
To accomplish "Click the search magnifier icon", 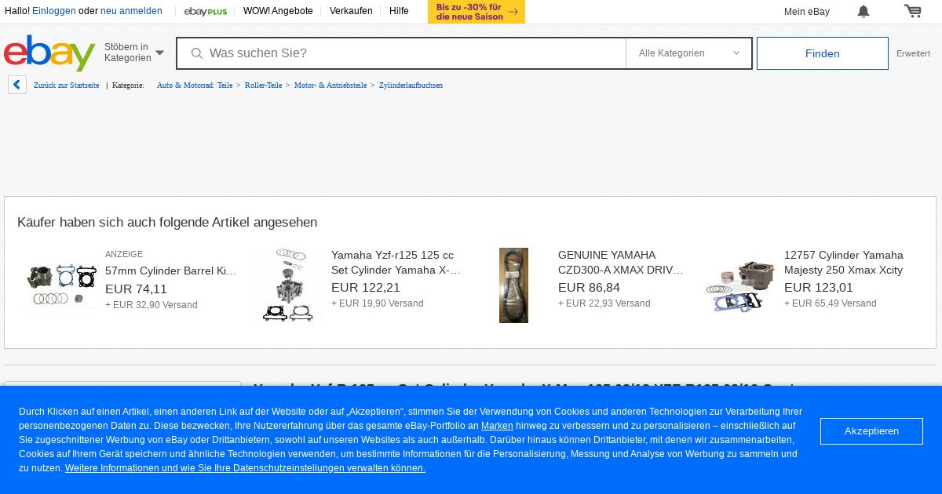I will click(x=197, y=53).
